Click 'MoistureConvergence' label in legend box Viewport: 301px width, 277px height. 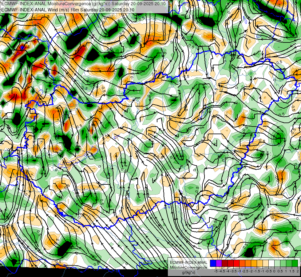(x=188, y=267)
